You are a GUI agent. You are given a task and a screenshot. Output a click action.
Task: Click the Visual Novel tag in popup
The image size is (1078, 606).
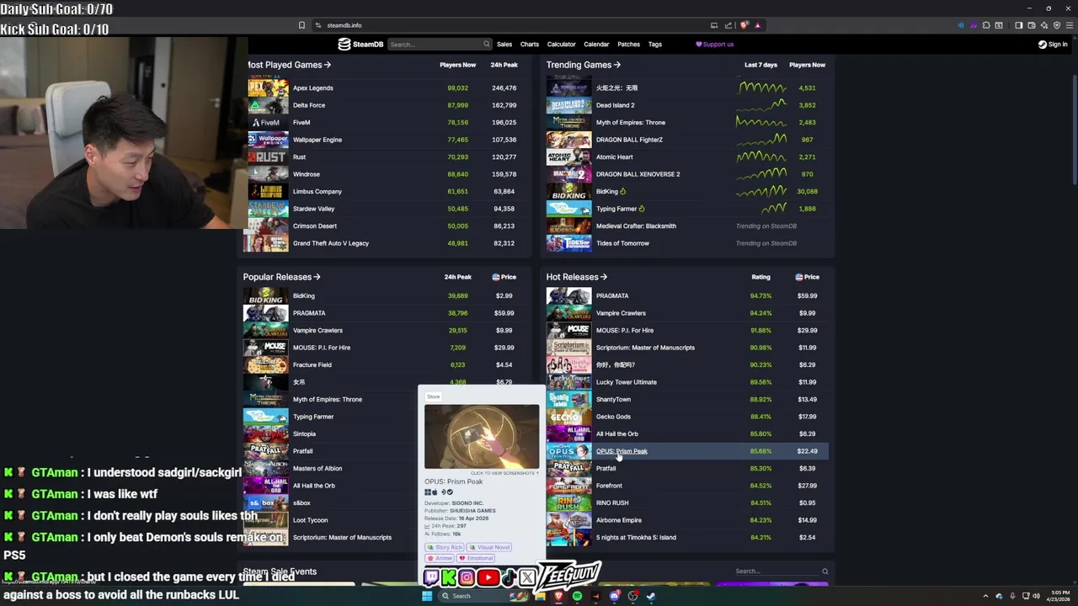(x=489, y=547)
